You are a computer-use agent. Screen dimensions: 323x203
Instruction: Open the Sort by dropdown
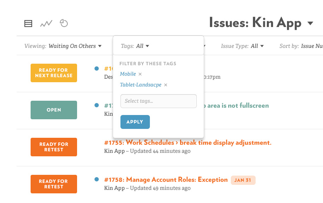click(x=301, y=46)
